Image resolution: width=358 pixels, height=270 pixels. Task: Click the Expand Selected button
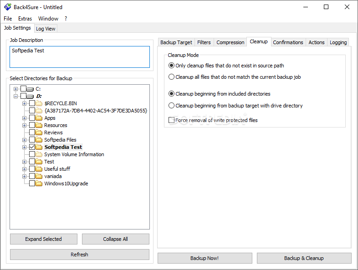43,239
